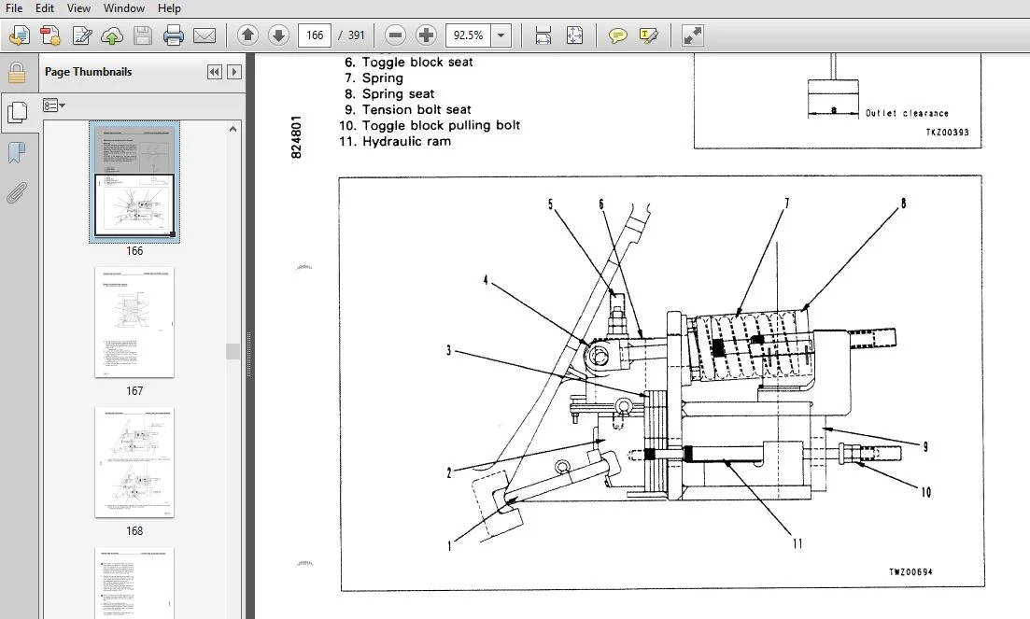Open the File menu

point(14,7)
